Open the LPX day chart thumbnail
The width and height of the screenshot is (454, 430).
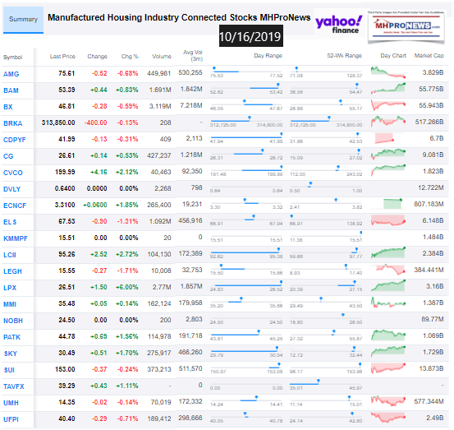click(388, 285)
